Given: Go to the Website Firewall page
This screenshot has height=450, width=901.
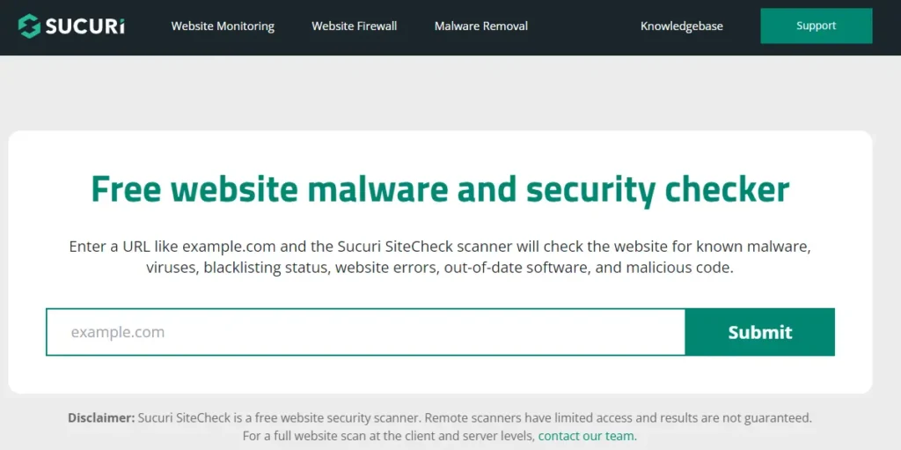Looking at the screenshot, I should (354, 26).
